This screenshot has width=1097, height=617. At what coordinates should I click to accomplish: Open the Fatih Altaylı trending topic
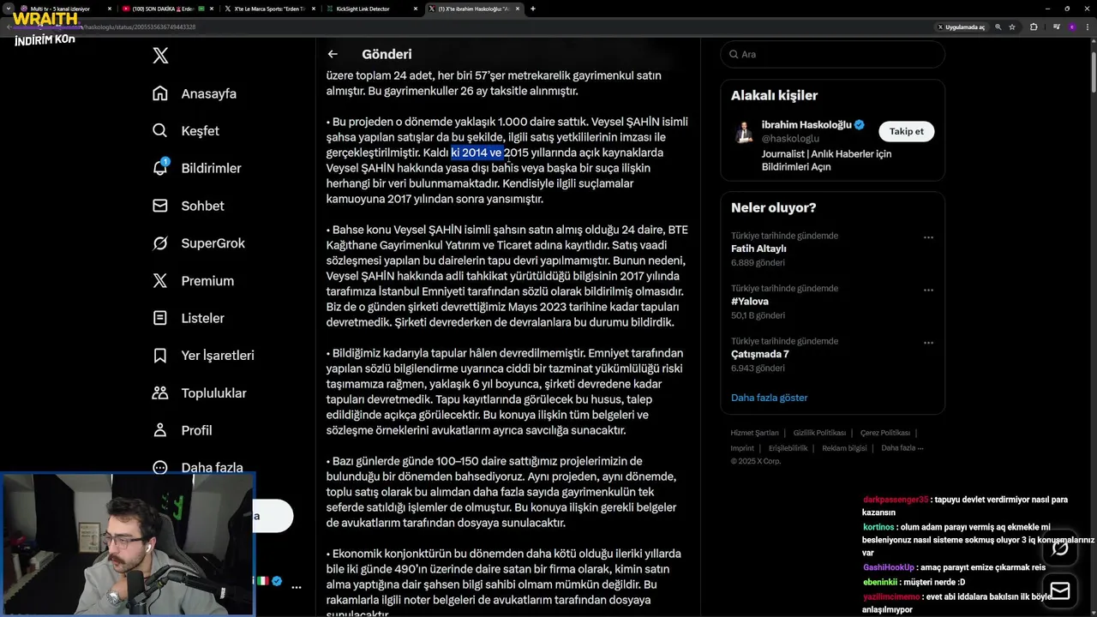click(x=758, y=249)
